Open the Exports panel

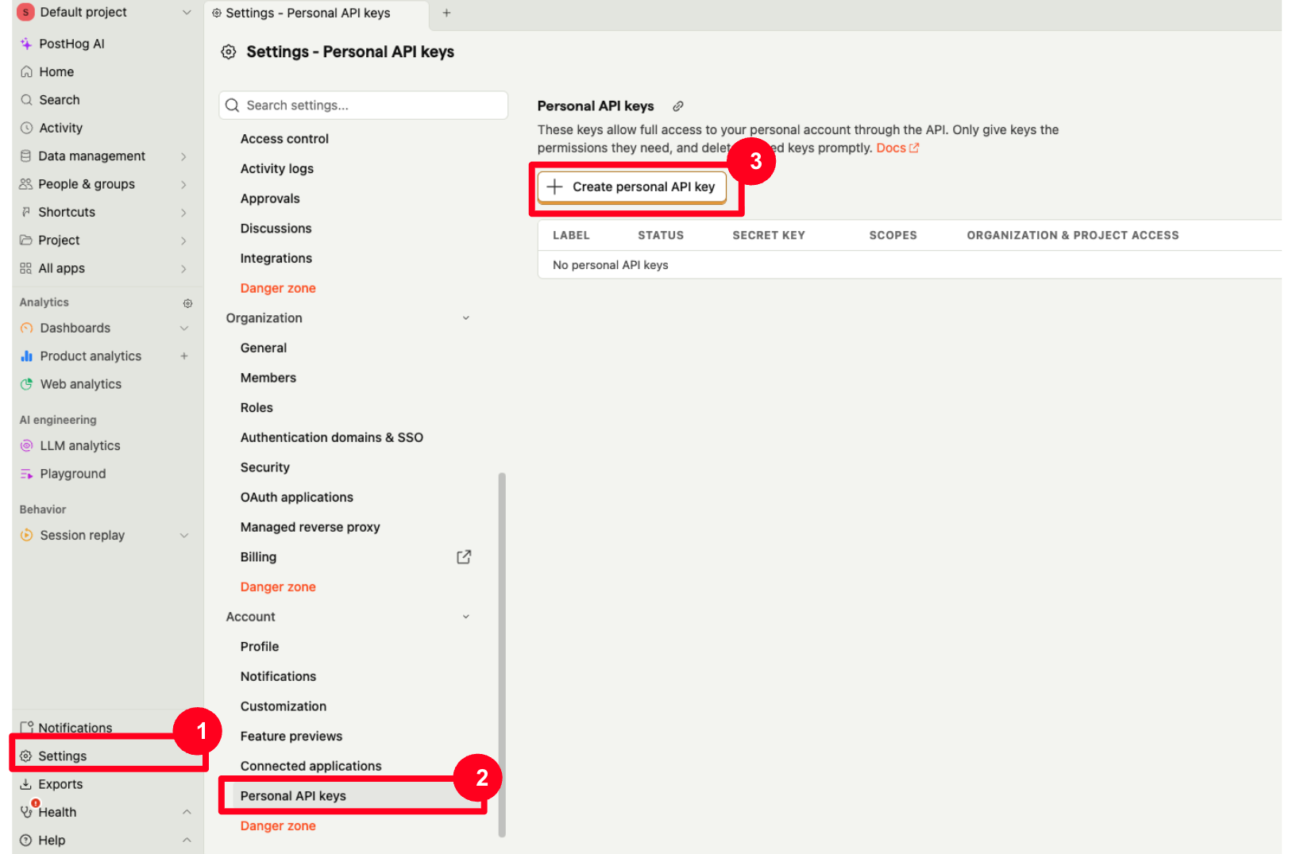point(60,783)
